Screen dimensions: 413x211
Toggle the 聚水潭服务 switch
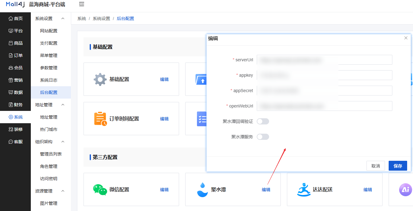tap(263, 137)
